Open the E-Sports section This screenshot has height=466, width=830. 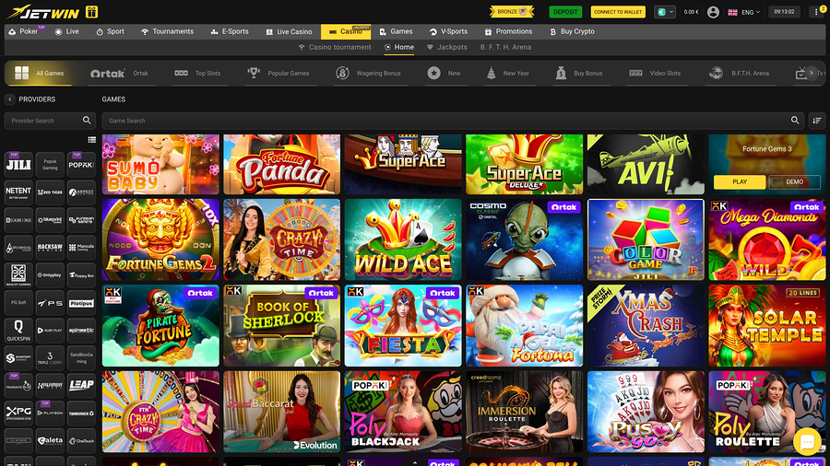point(230,31)
